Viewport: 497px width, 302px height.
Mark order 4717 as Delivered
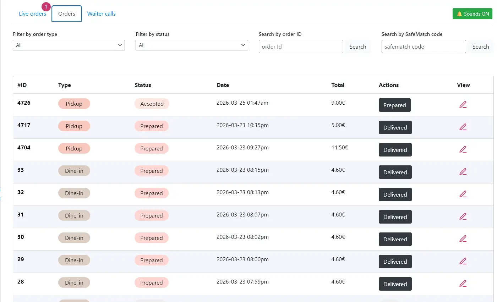point(395,128)
